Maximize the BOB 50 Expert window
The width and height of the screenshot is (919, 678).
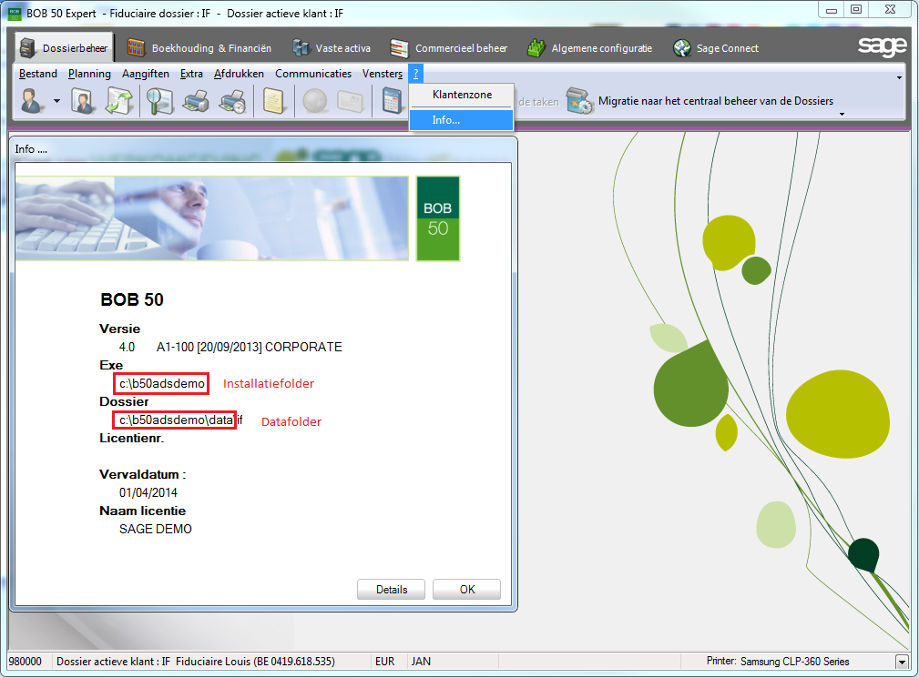click(x=856, y=10)
